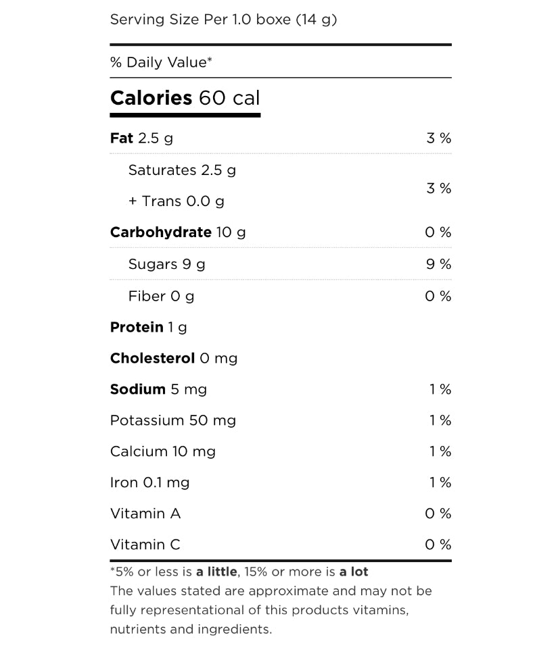This screenshot has width=560, height=652.
Task: Click the "a little, a lot" footnote line
Action: pos(239,572)
